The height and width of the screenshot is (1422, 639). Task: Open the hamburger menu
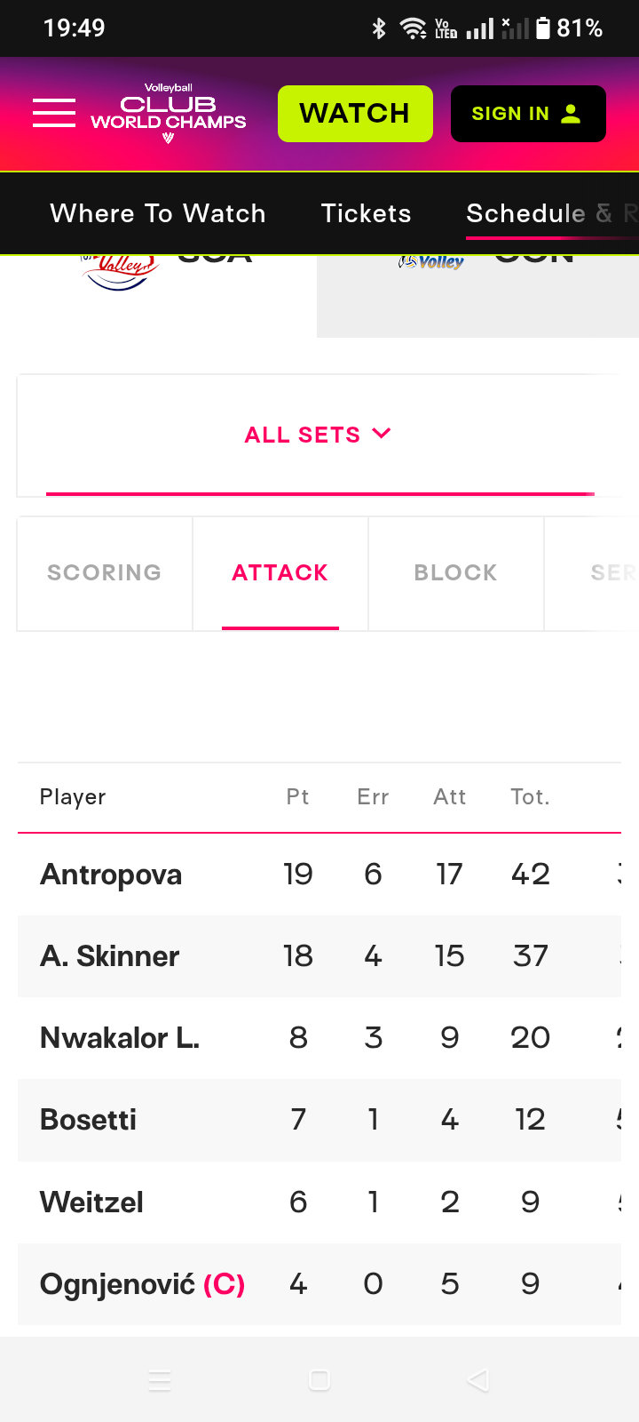pos(54,113)
